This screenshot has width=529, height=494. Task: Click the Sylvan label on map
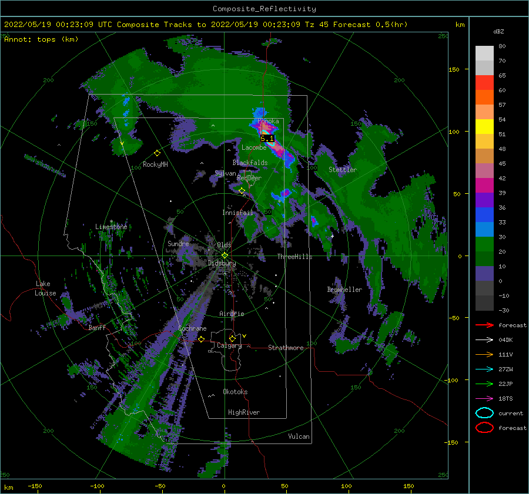(225, 173)
